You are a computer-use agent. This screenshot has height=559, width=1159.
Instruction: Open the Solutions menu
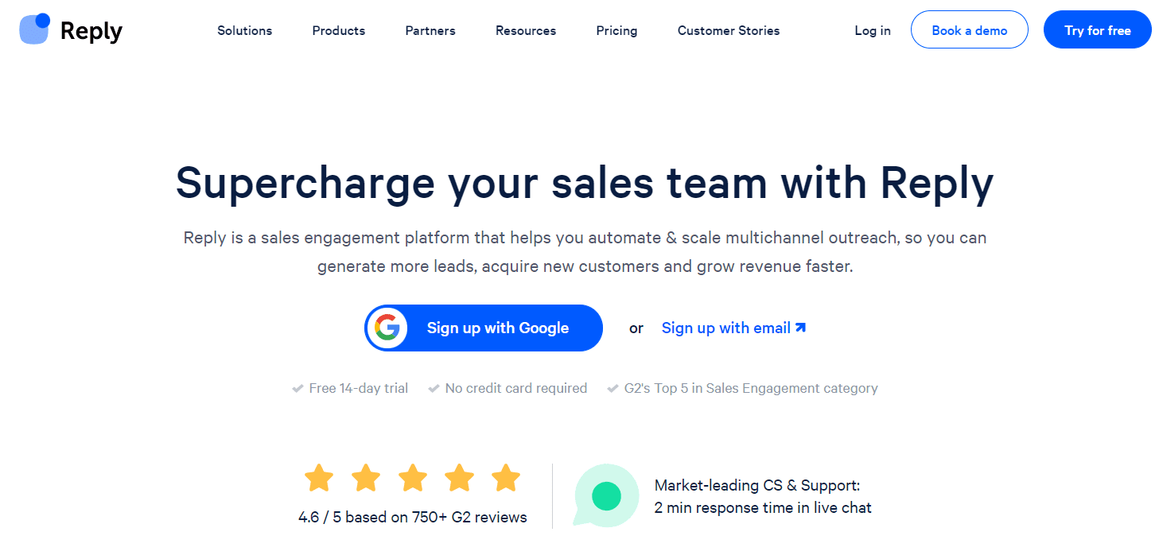[x=245, y=30]
